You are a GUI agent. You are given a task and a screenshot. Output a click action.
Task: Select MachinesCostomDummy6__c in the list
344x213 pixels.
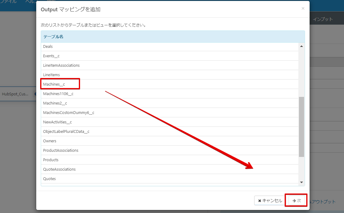[170, 113]
